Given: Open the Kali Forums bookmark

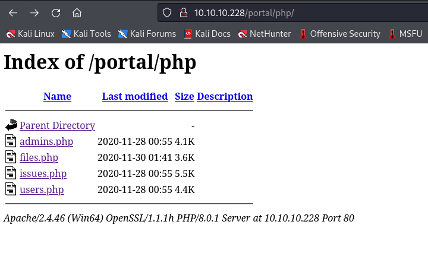Looking at the screenshot, I should [x=147, y=34].
